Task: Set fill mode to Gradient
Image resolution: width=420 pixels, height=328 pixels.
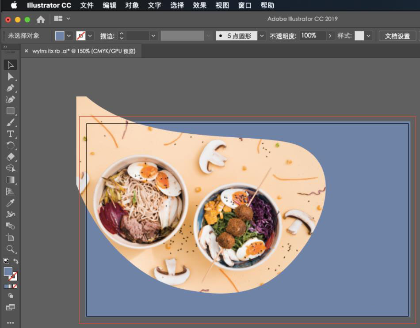Action: [11, 286]
